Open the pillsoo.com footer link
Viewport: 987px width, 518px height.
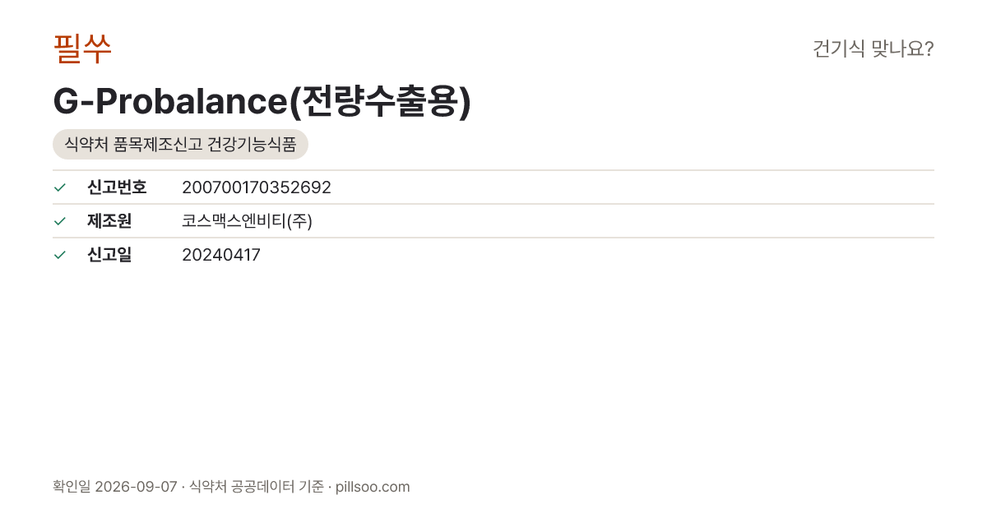373,487
